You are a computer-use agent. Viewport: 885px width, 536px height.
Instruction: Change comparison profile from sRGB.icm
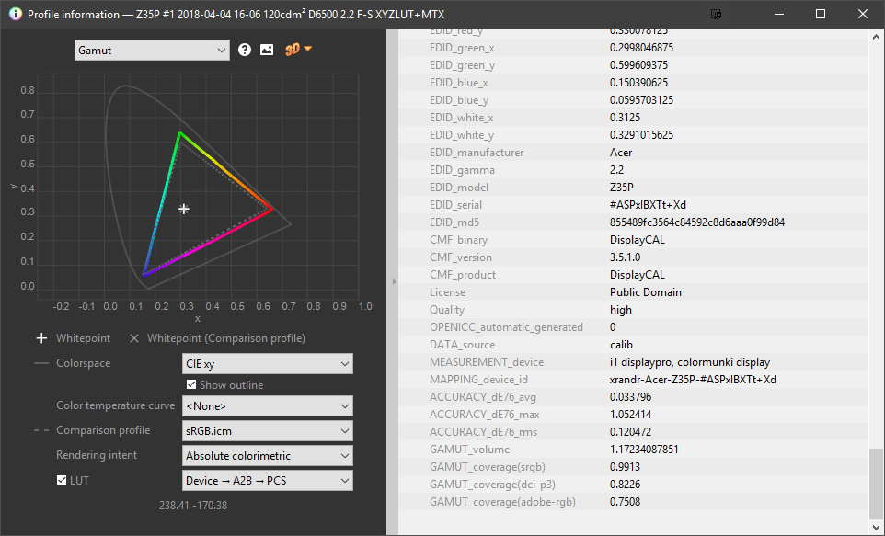268,431
